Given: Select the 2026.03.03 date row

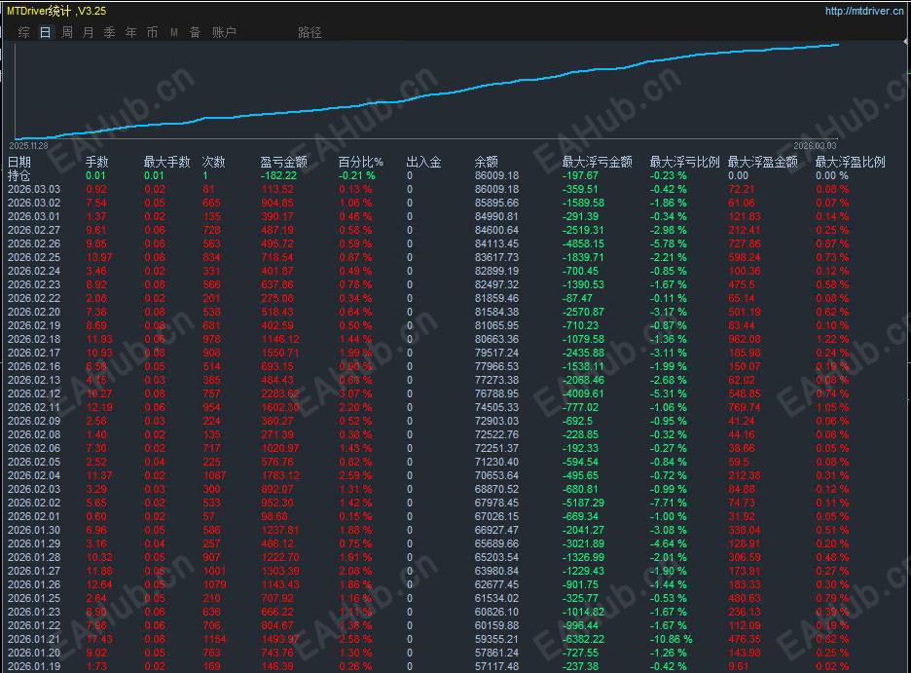Looking at the screenshot, I should (x=34, y=190).
